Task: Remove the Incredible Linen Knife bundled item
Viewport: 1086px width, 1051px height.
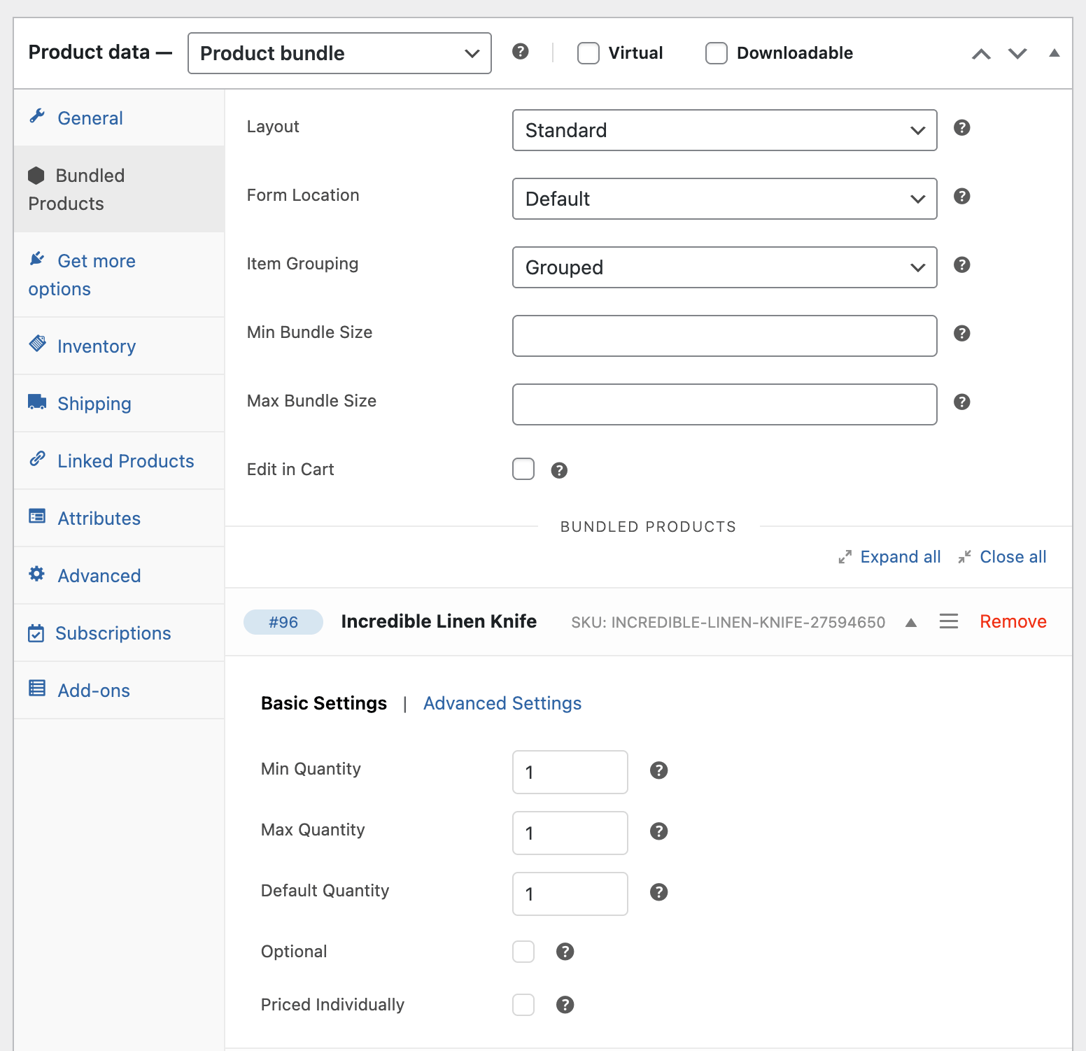Action: pos(1013,621)
